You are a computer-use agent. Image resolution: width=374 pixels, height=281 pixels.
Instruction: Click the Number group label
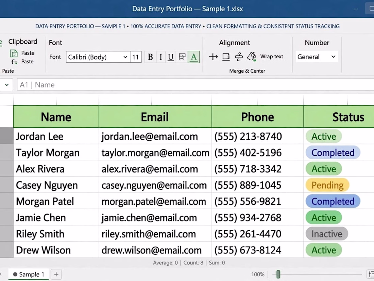[317, 43]
